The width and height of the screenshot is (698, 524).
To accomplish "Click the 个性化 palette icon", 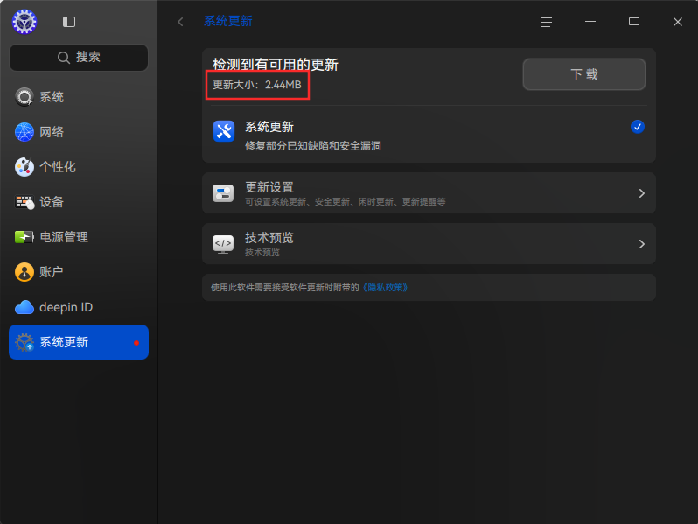I will tap(24, 167).
